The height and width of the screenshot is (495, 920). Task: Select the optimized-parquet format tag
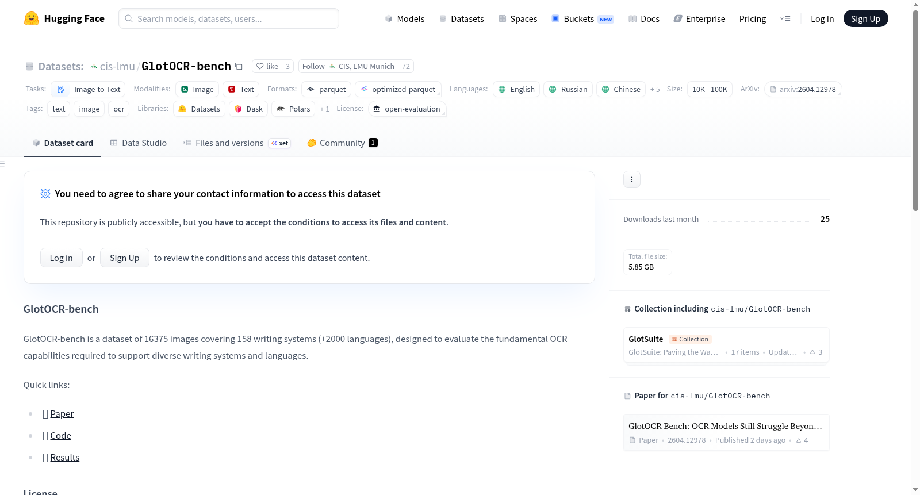click(x=398, y=89)
